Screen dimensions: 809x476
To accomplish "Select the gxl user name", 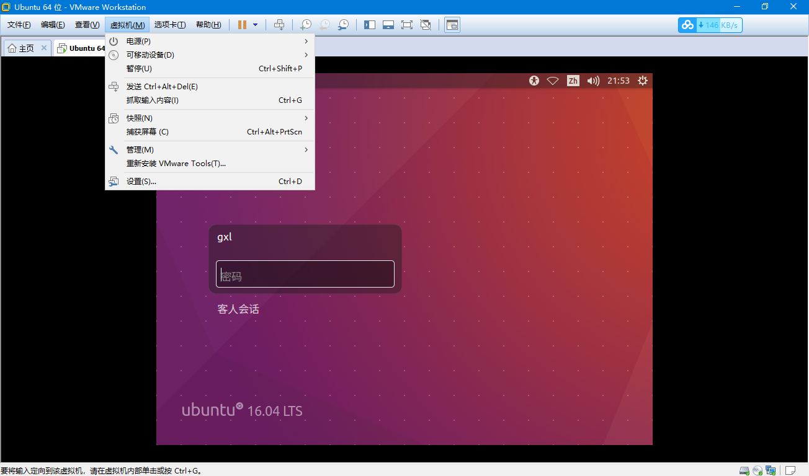I will 225,237.
